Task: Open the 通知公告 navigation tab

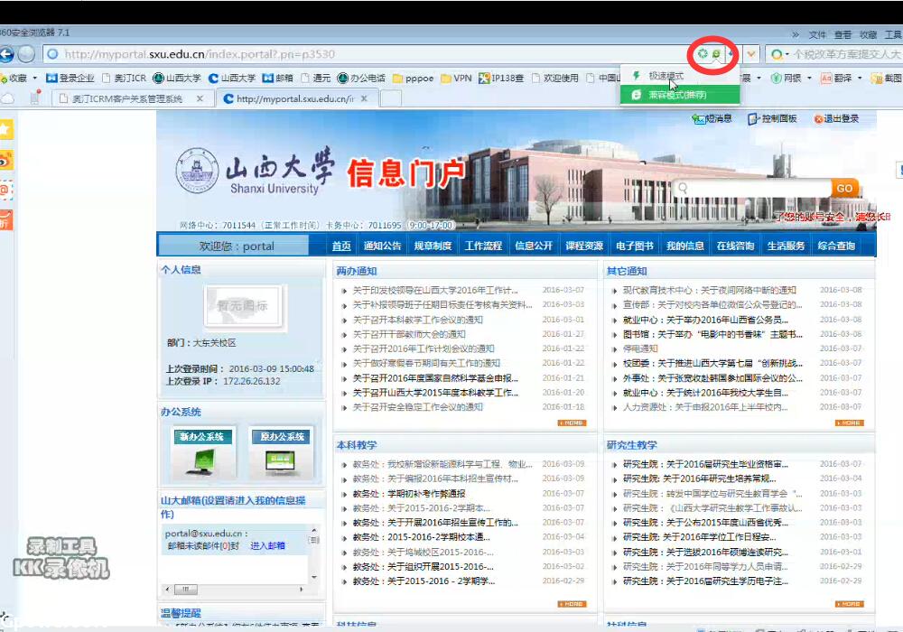Action: point(382,246)
